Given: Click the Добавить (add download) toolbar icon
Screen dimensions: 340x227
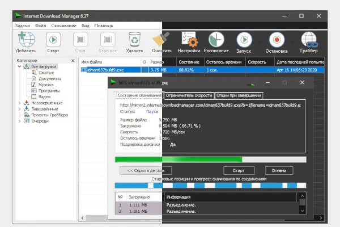Looking at the screenshot, I should point(26,40).
